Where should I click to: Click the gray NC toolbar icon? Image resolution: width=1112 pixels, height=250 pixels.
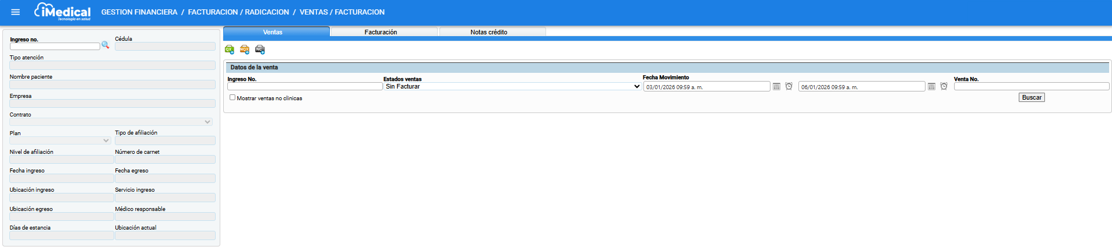pyautogui.click(x=260, y=50)
